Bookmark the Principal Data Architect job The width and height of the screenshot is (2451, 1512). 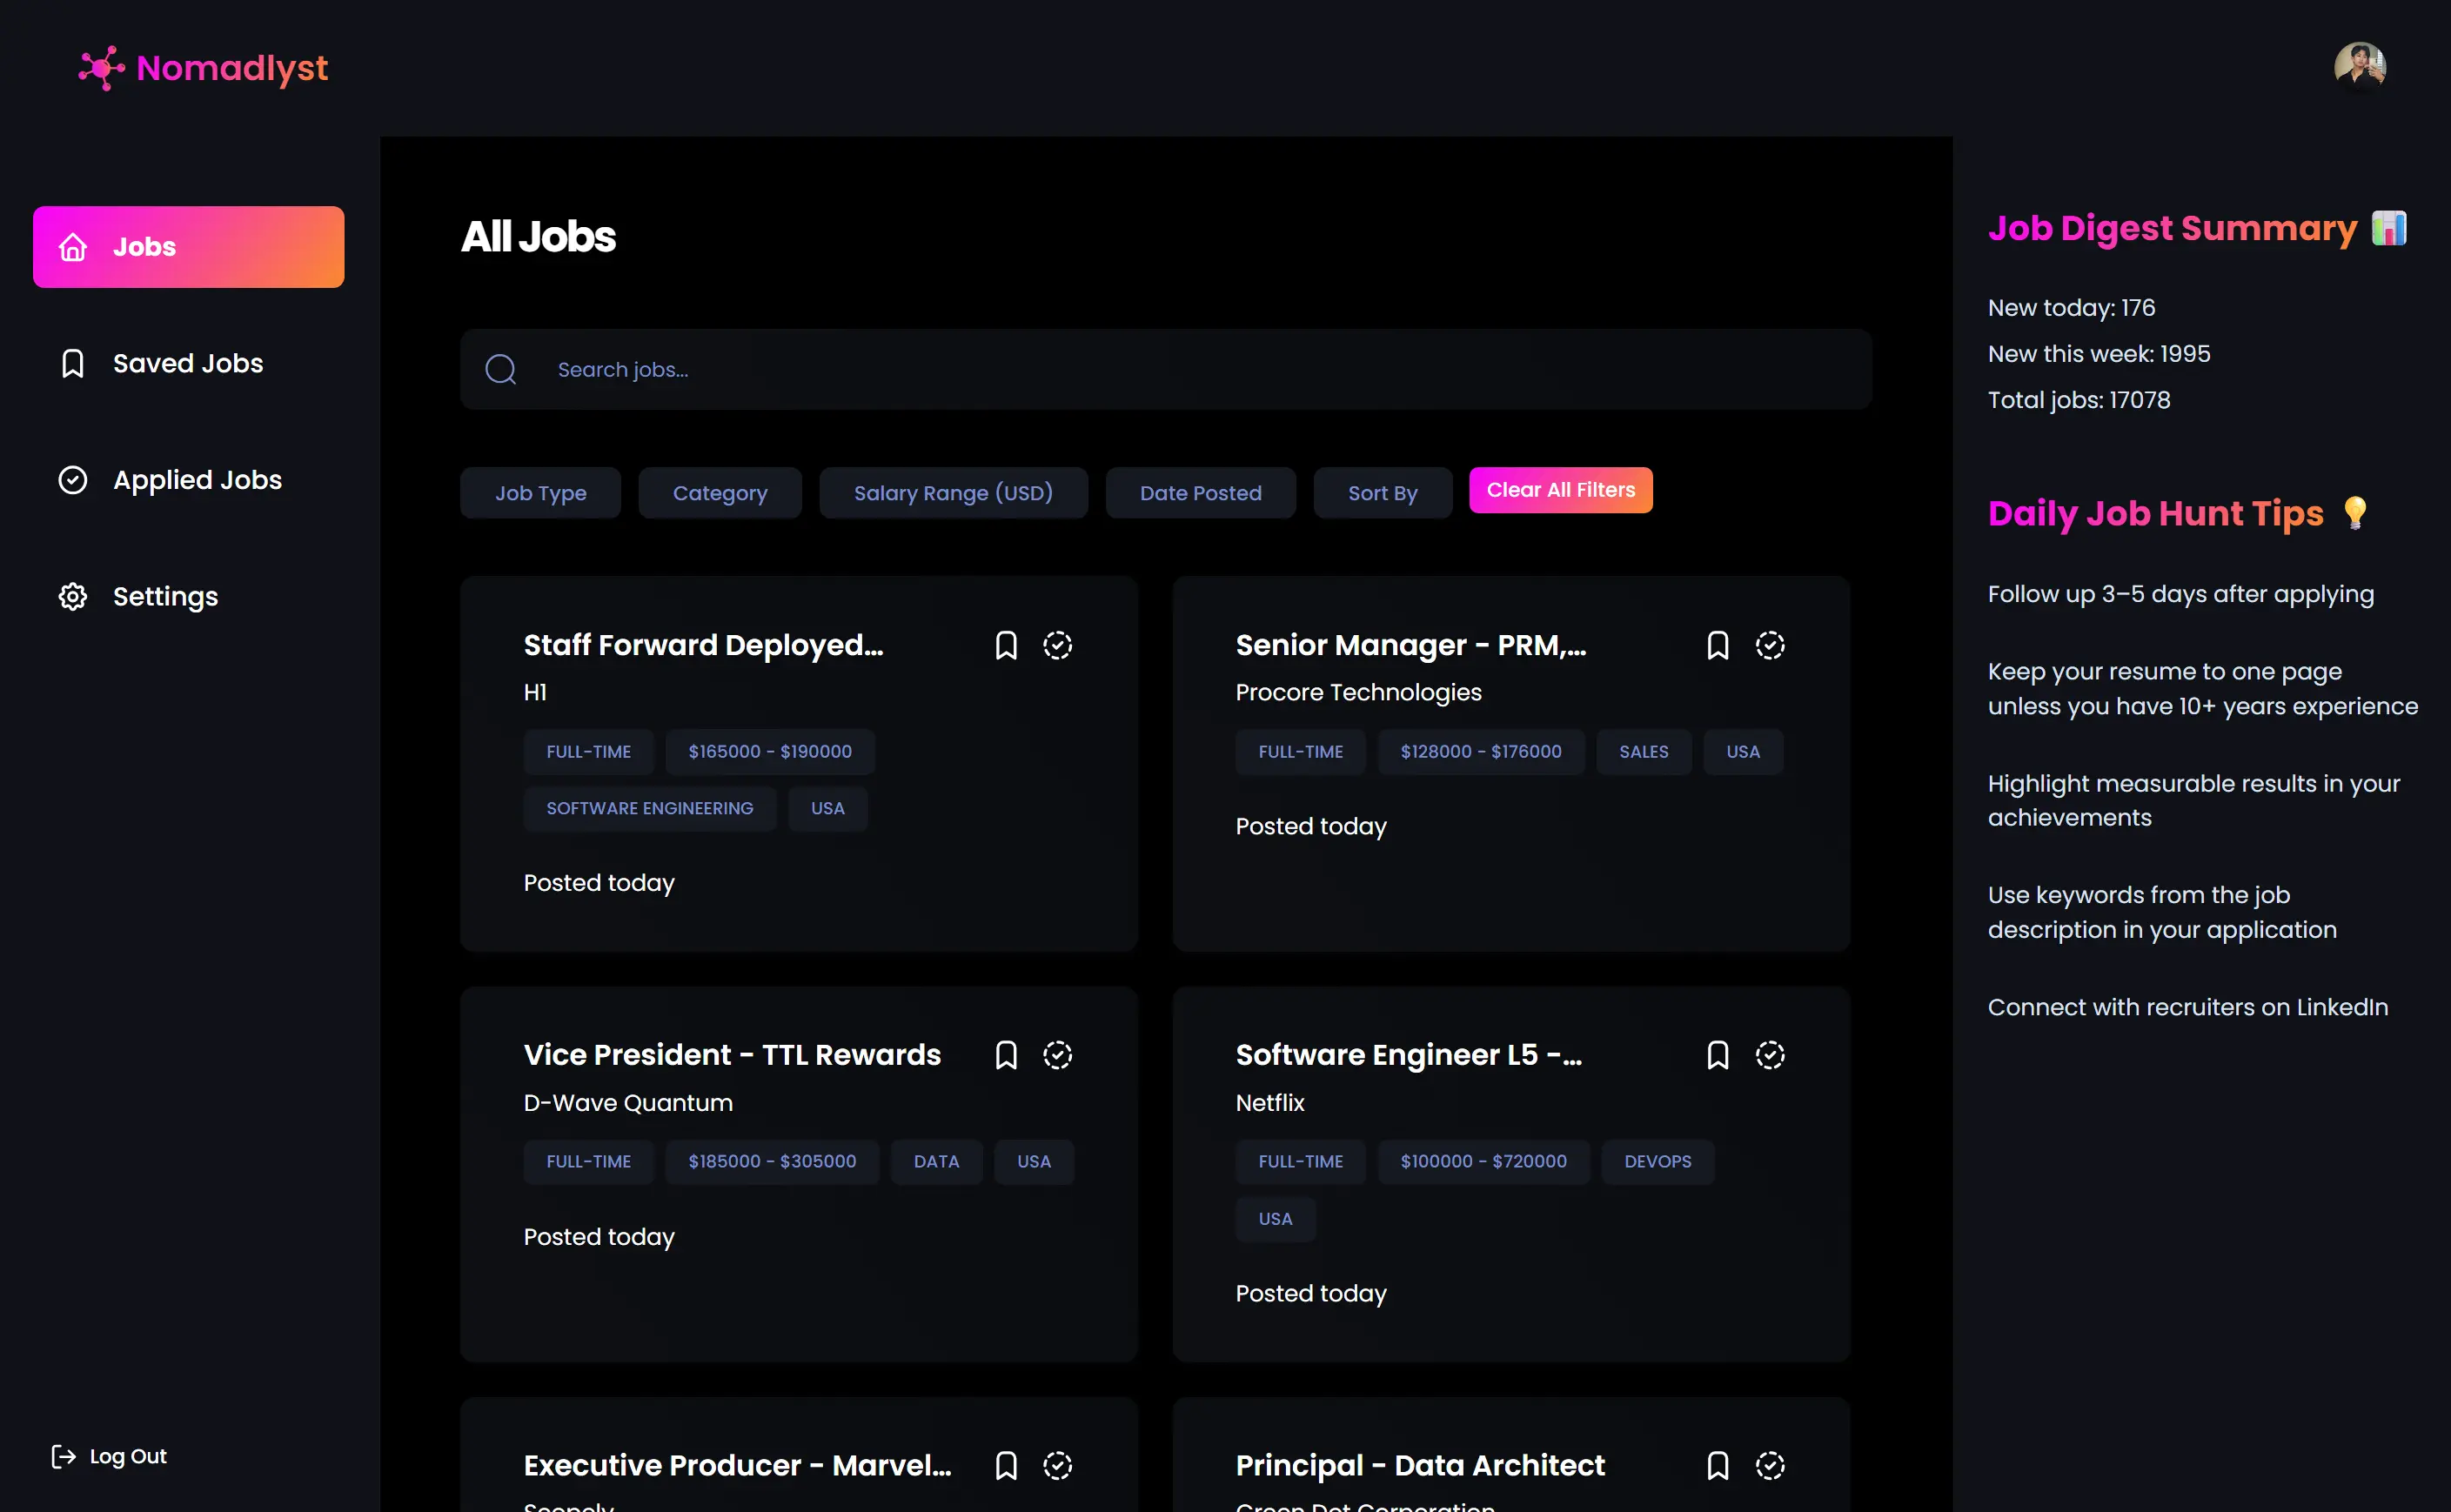pos(1717,1465)
